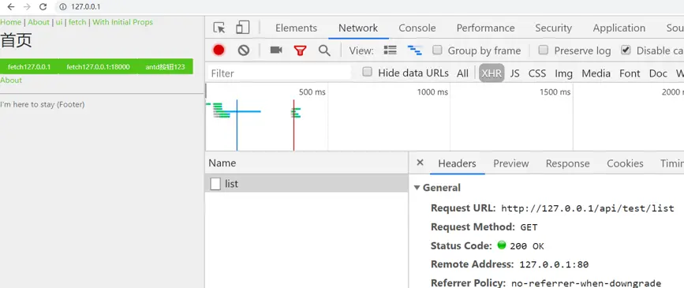Open the Performance tab
This screenshot has height=288, width=684.
pos(485,28)
